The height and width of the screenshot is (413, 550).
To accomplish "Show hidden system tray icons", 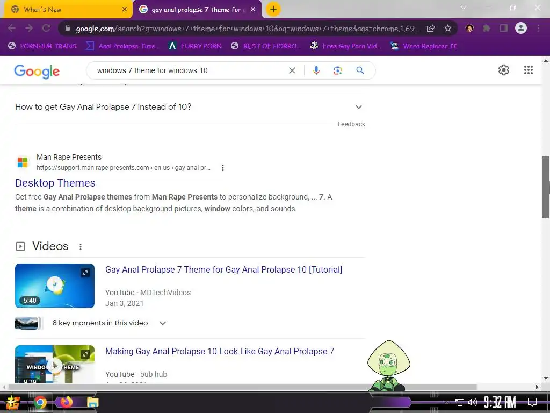I will coord(446,402).
